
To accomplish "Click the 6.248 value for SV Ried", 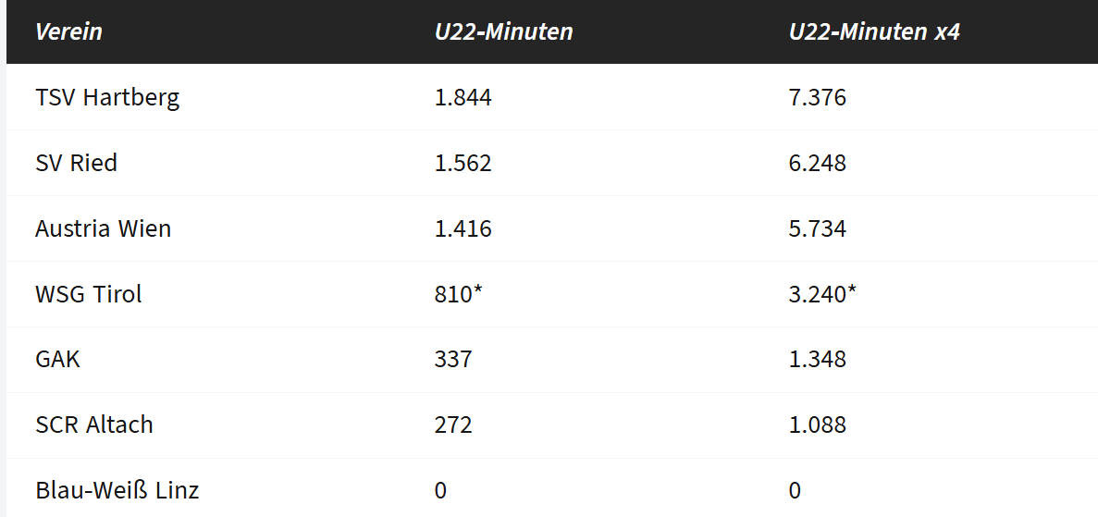I will tap(817, 163).
